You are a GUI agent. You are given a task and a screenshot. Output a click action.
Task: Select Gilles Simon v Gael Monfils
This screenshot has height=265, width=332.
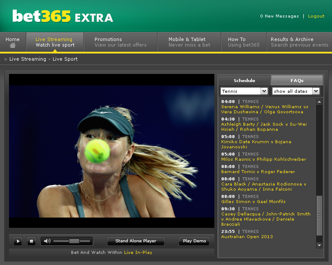pos(253,202)
